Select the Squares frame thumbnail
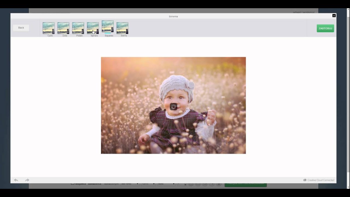 (108, 26)
